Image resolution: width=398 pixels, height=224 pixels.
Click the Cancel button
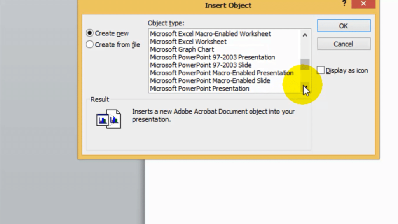344,44
